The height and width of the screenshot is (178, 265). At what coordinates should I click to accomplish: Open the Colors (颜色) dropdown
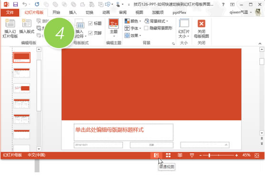[132, 21]
